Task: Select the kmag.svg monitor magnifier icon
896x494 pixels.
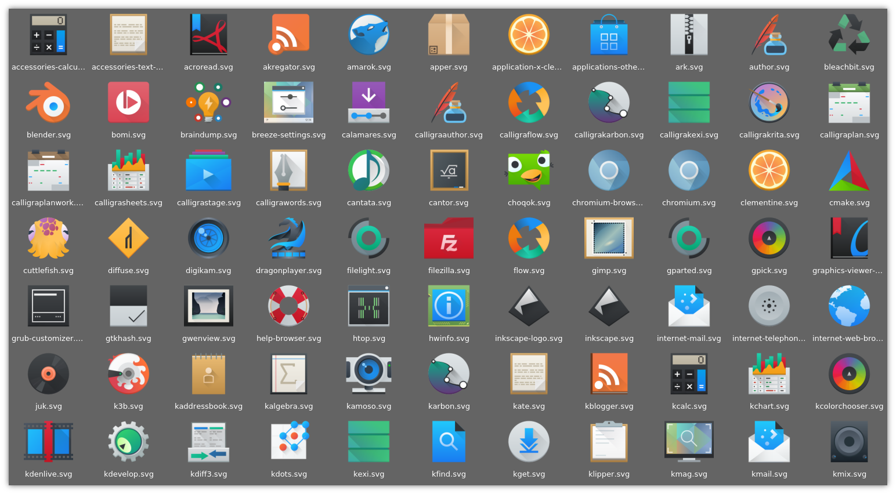Action: [x=689, y=442]
